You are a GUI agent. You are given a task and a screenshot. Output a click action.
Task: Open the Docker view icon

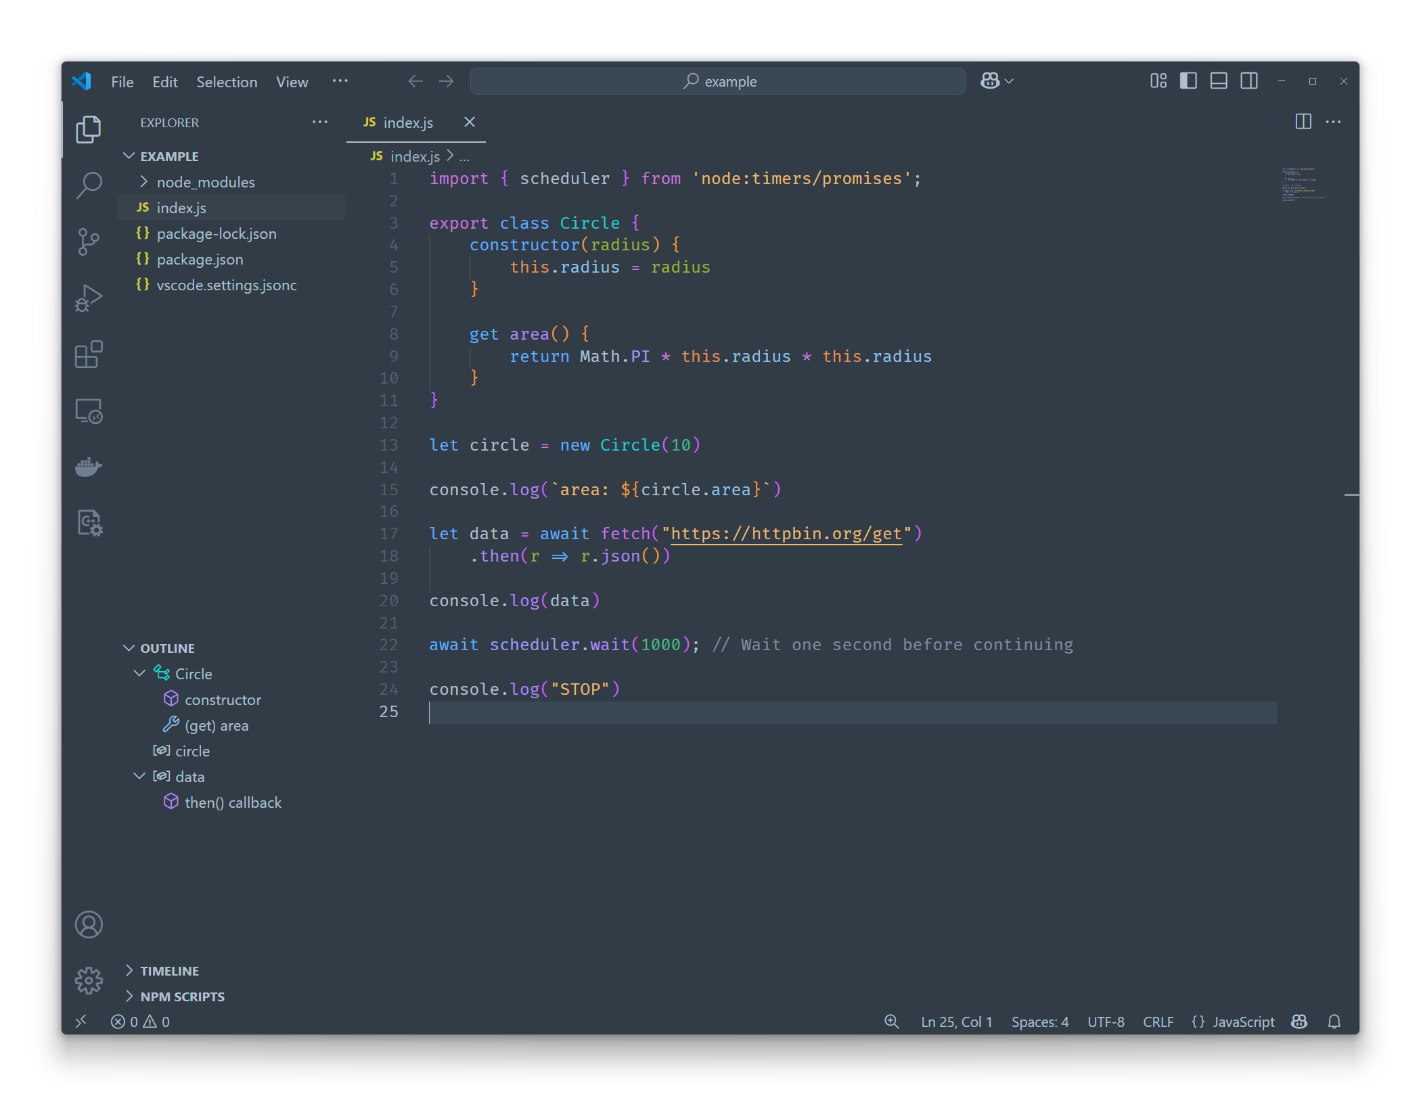[x=89, y=467]
